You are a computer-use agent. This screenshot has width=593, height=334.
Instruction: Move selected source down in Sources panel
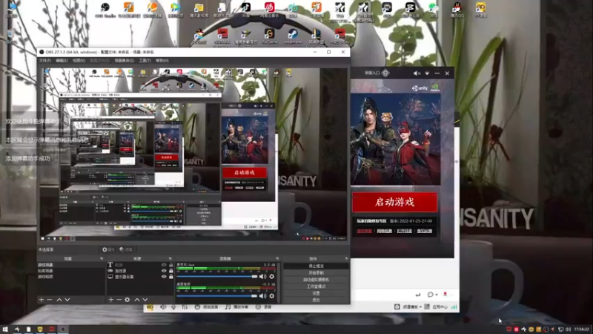coord(145,300)
